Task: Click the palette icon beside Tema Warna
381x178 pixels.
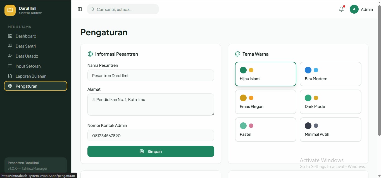Action: pos(238,54)
